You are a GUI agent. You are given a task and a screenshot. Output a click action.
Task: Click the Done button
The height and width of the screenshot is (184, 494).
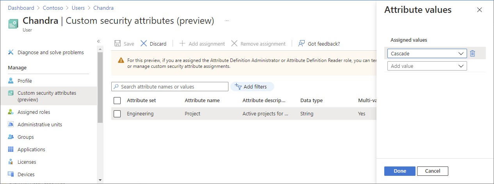(x=399, y=171)
